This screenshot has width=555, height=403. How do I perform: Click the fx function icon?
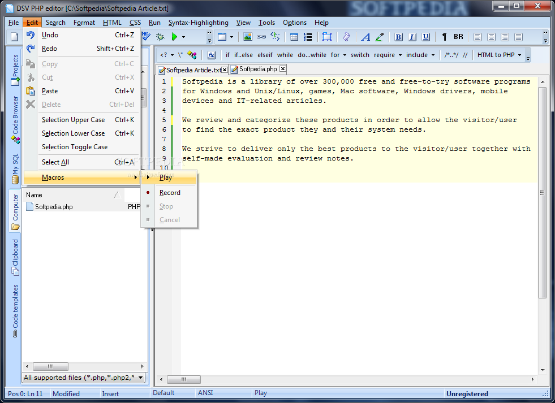(x=212, y=55)
